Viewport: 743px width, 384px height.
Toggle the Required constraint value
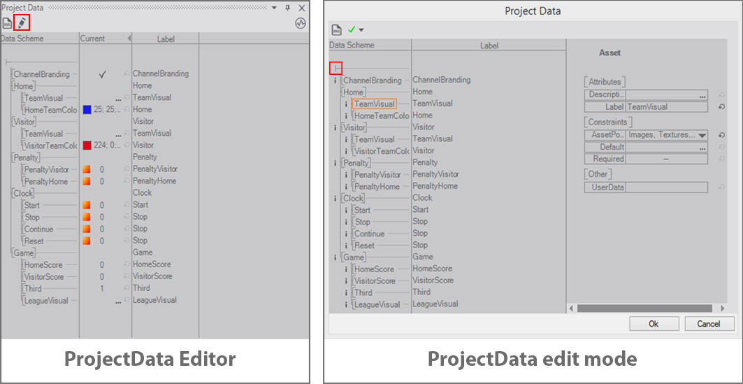666,159
